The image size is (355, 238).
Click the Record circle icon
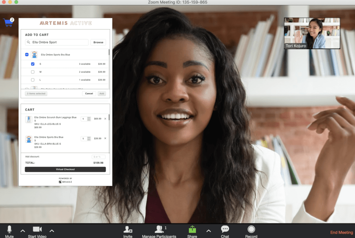coord(251,229)
